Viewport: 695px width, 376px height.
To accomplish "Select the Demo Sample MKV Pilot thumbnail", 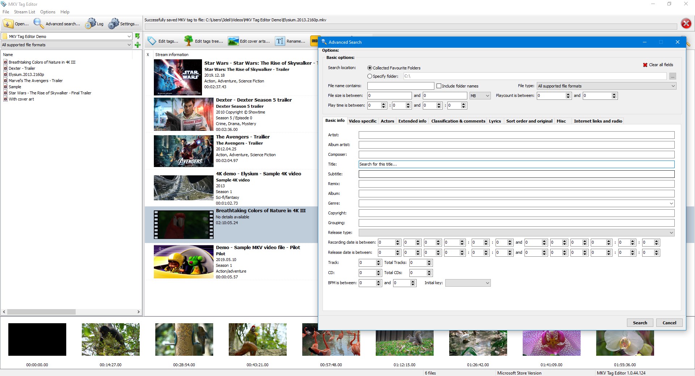I will pyautogui.click(x=184, y=262).
